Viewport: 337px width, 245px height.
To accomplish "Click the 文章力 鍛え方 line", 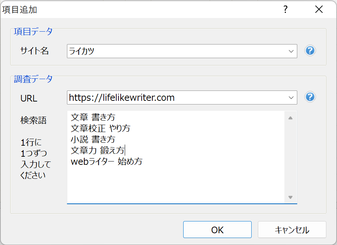I will [98, 150].
